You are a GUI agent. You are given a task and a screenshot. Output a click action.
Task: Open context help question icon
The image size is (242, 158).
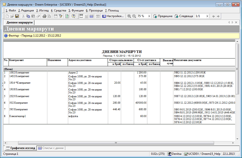coord(74,16)
